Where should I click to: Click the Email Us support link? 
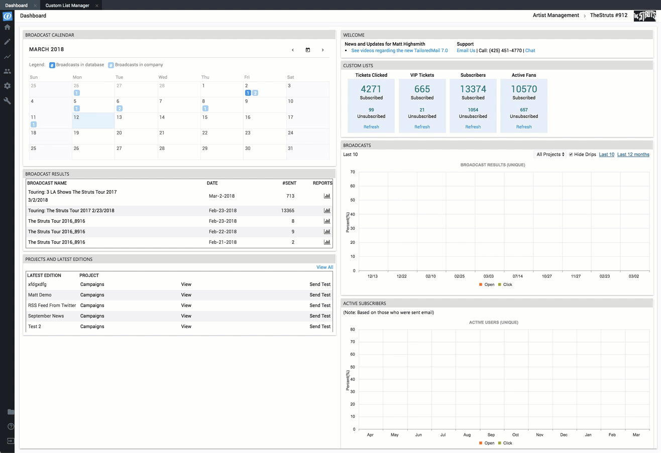(x=466, y=51)
